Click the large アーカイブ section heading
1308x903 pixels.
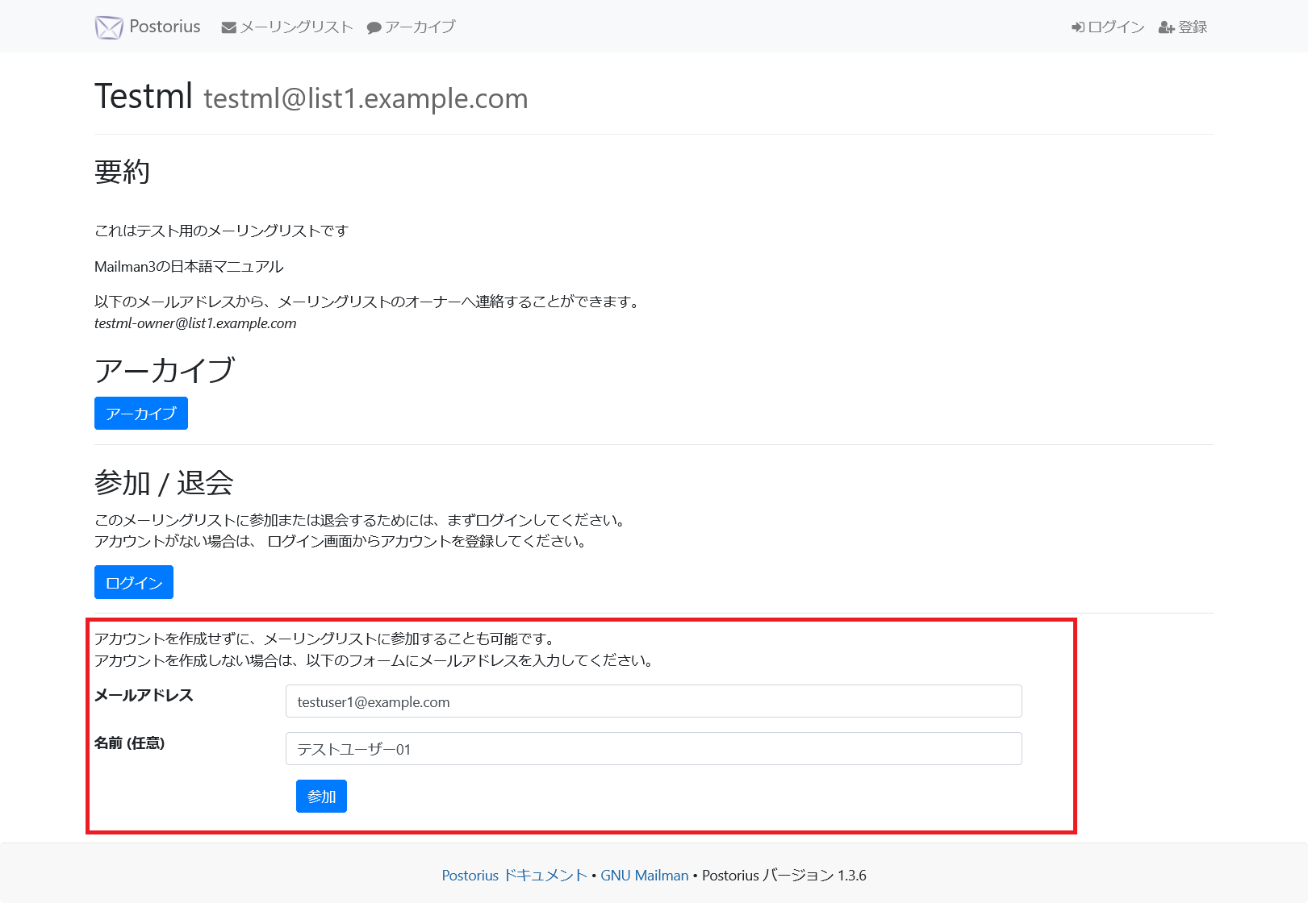pos(165,371)
